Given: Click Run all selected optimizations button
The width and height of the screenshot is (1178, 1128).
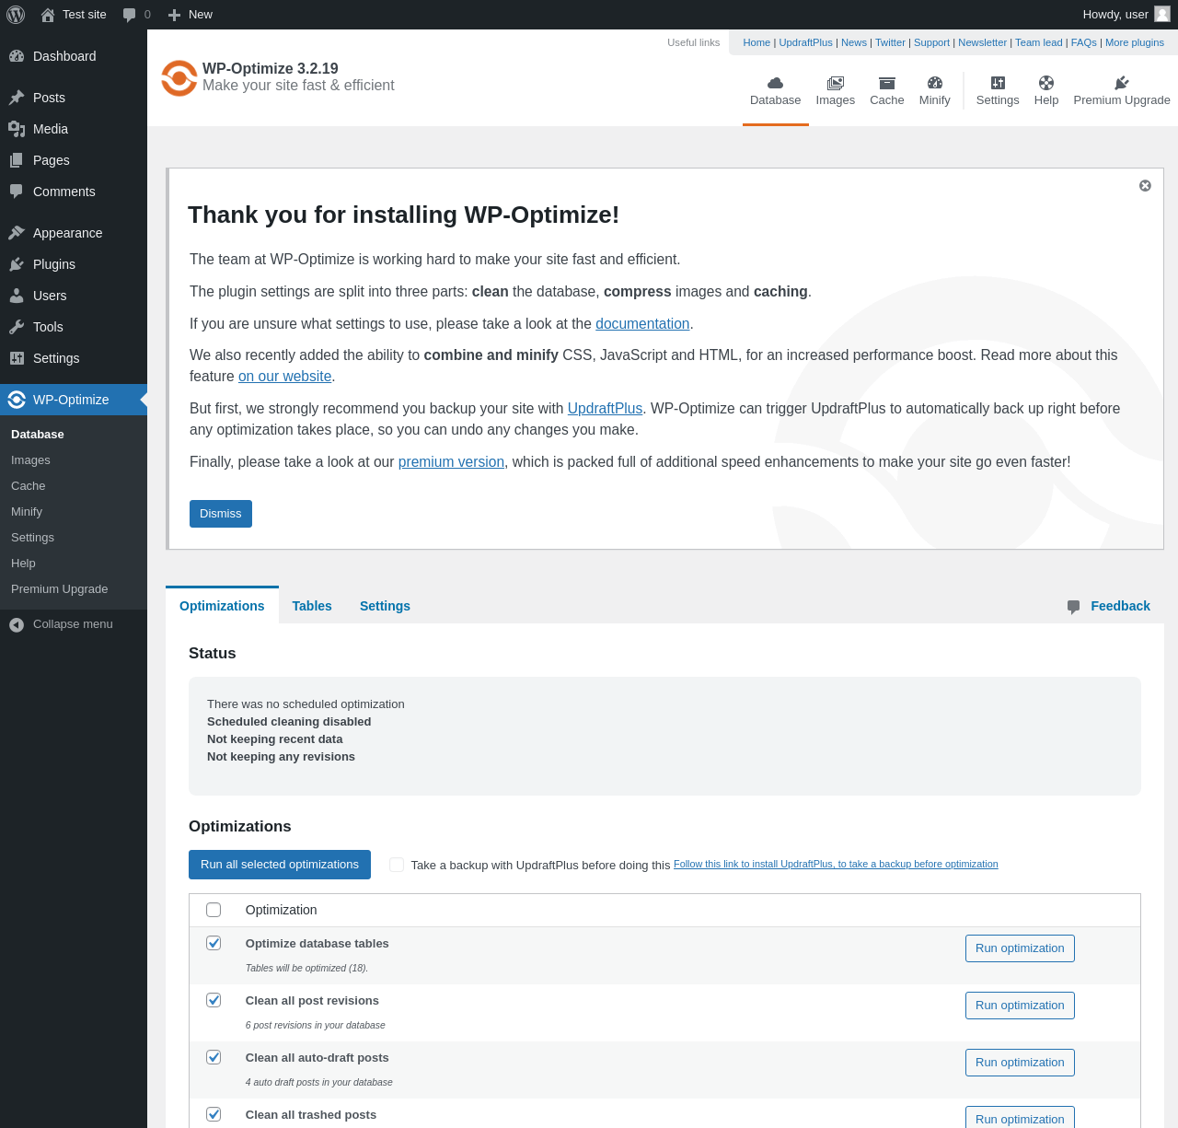Looking at the screenshot, I should tap(280, 865).
